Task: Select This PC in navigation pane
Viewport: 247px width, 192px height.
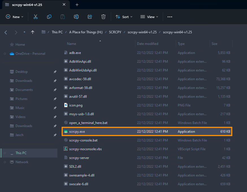Action: (x=21, y=153)
